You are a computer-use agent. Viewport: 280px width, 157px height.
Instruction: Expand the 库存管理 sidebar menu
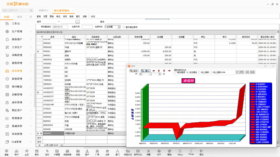pos(17,71)
